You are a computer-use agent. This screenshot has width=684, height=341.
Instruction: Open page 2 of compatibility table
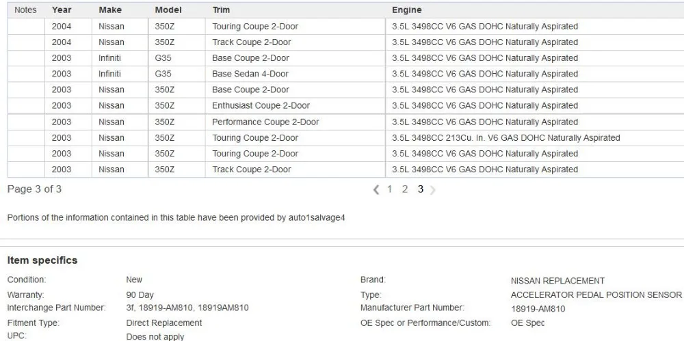click(x=405, y=189)
